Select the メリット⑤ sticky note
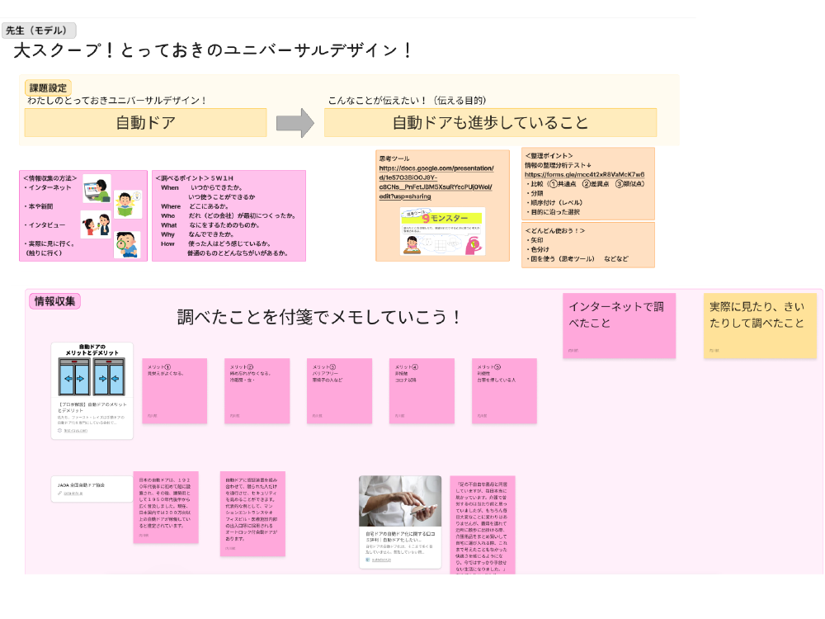The width and height of the screenshot is (825, 619). (x=503, y=390)
